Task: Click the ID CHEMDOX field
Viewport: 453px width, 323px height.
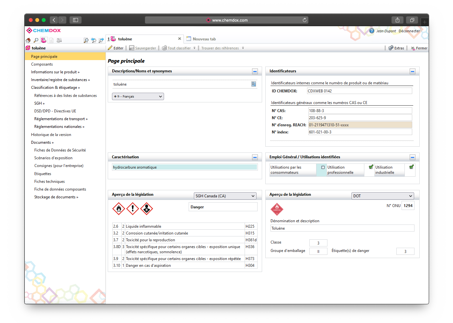Action: [359, 91]
